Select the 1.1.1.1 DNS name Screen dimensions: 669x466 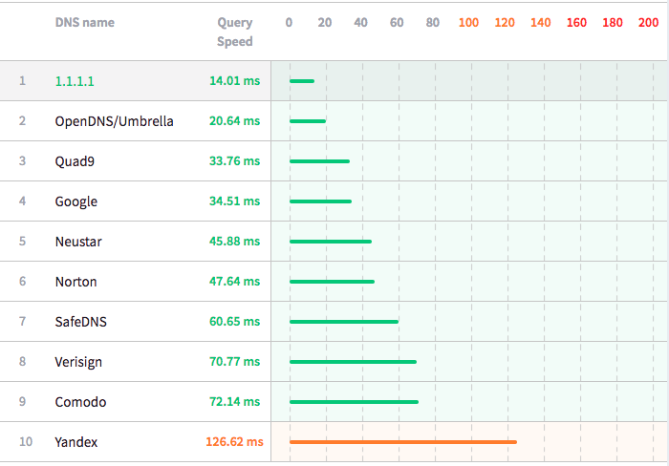[75, 81]
